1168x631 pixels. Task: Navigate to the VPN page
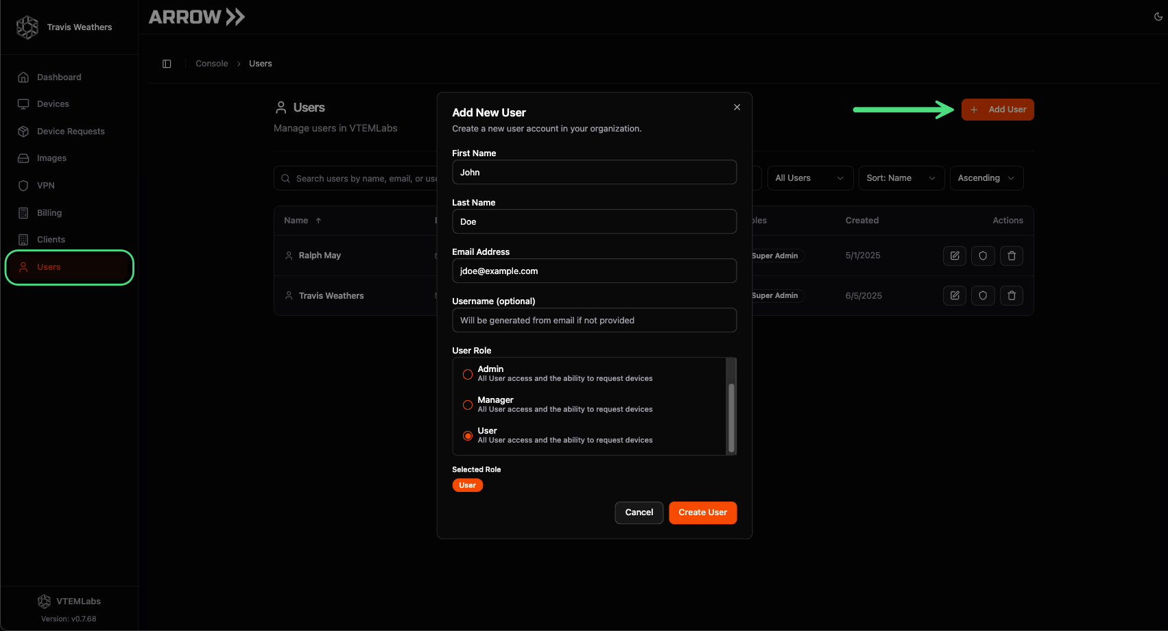[x=45, y=185]
